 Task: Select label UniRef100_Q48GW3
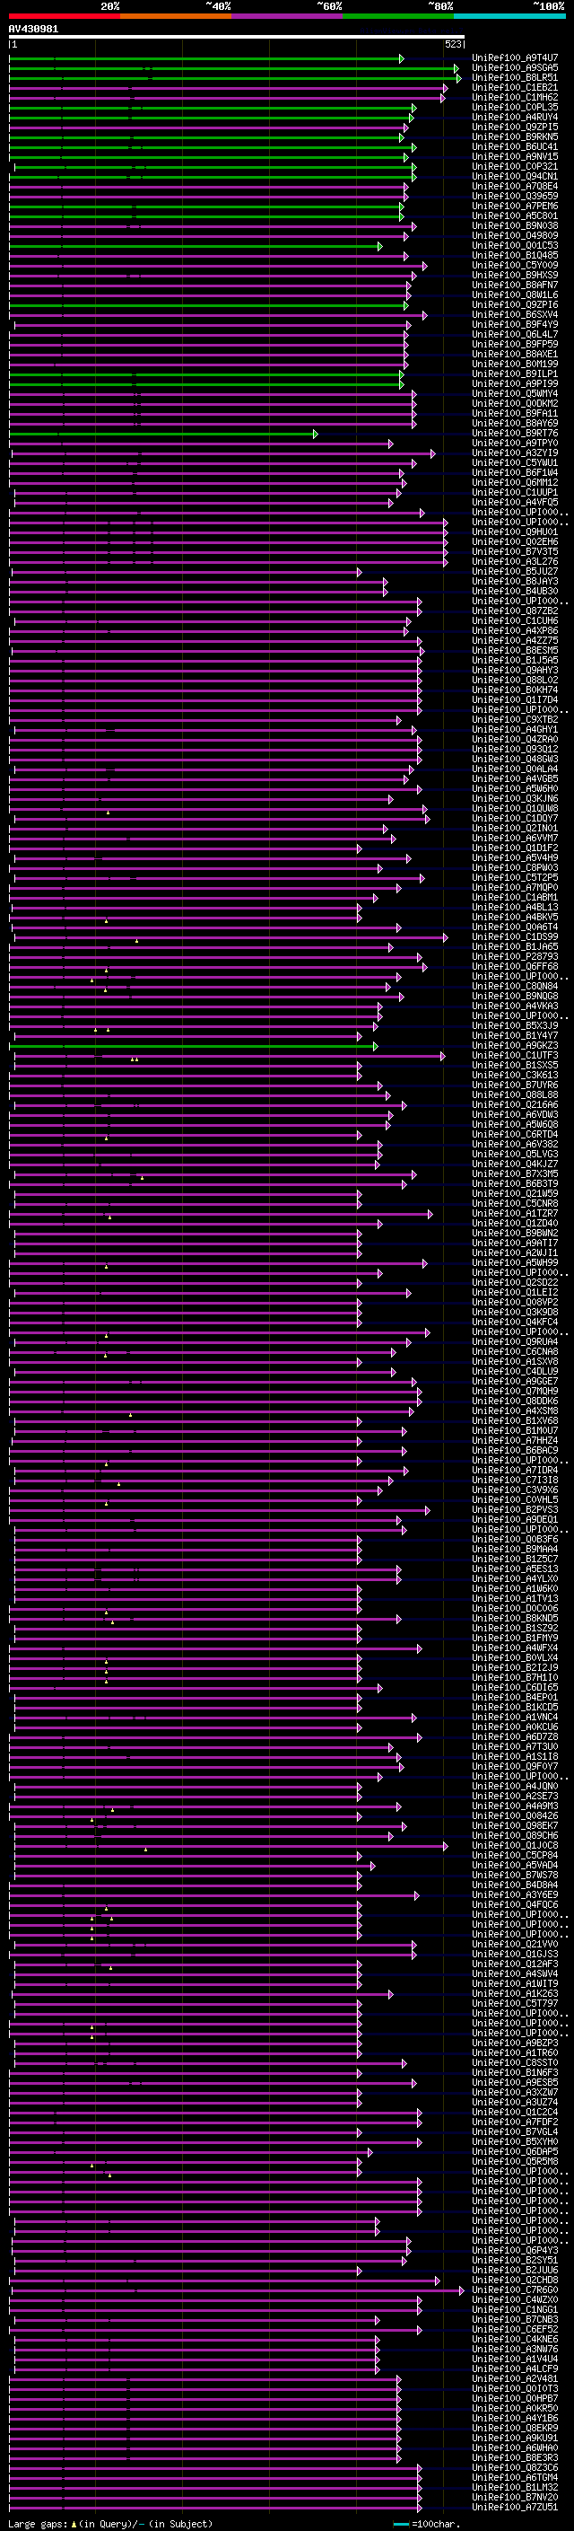pyautogui.click(x=515, y=760)
